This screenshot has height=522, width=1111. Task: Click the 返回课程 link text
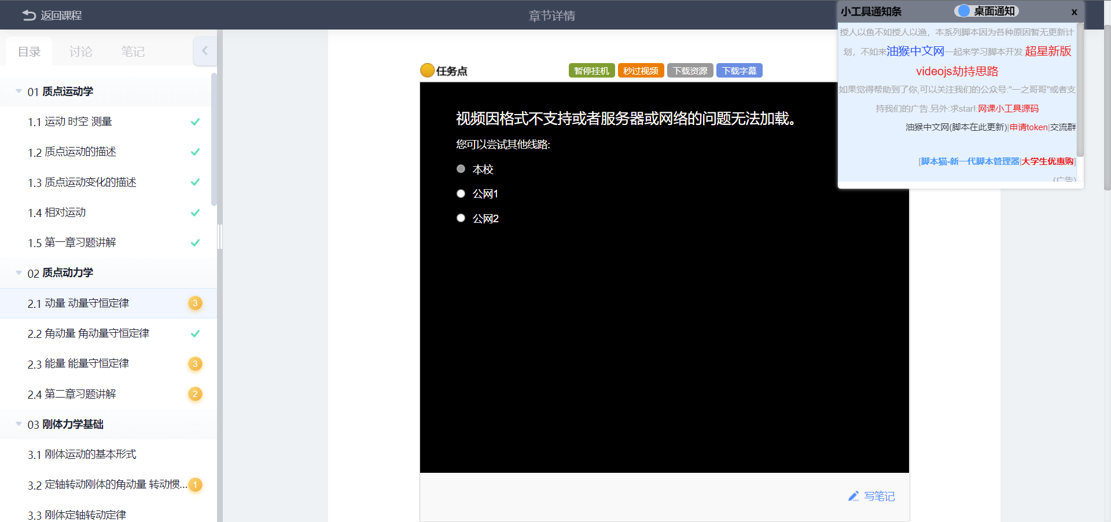tap(61, 16)
